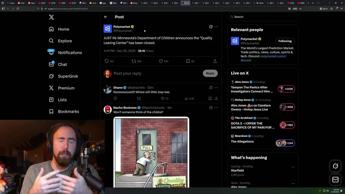Open the Premium page
Screen dimensions: 345x194
tap(62, 88)
